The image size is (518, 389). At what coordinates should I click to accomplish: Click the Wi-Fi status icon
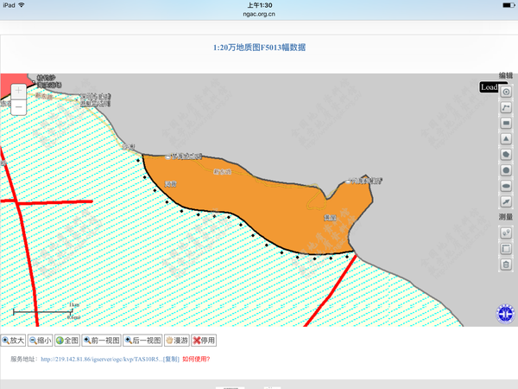(22, 5)
